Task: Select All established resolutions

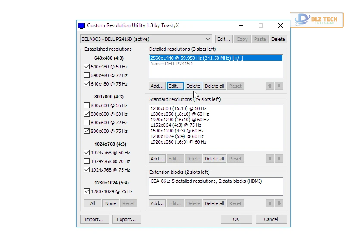Action: [93, 203]
